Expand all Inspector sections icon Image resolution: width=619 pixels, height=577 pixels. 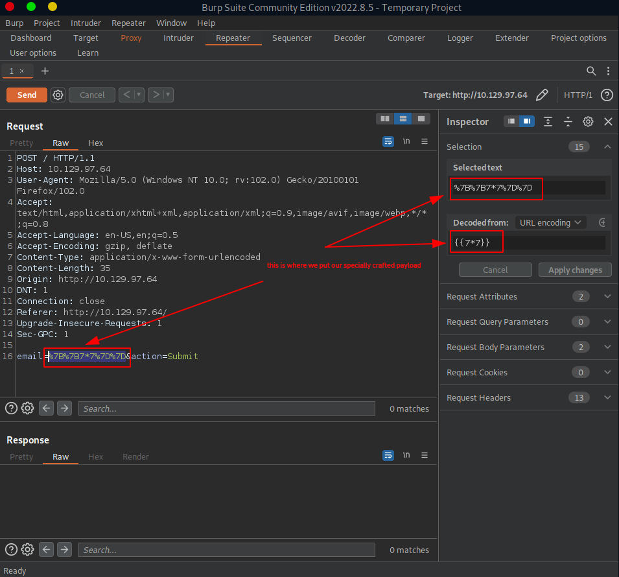[548, 121]
